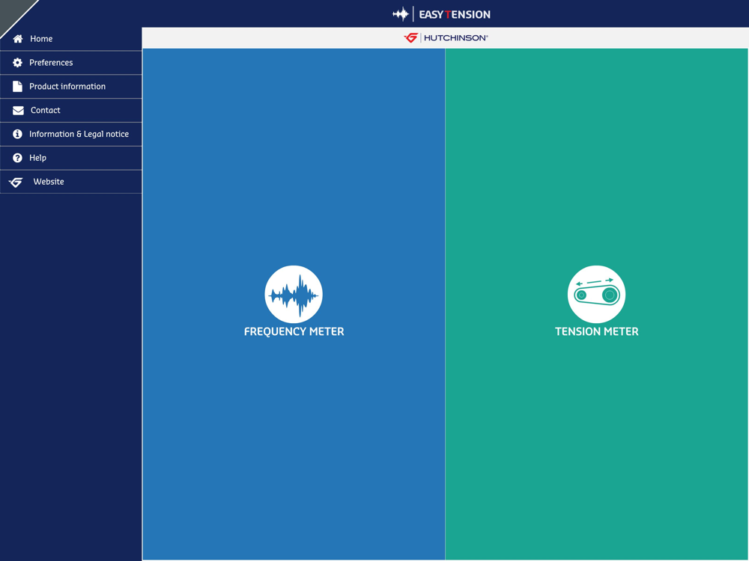Click the HUTCHINSON brand name text

click(455, 37)
